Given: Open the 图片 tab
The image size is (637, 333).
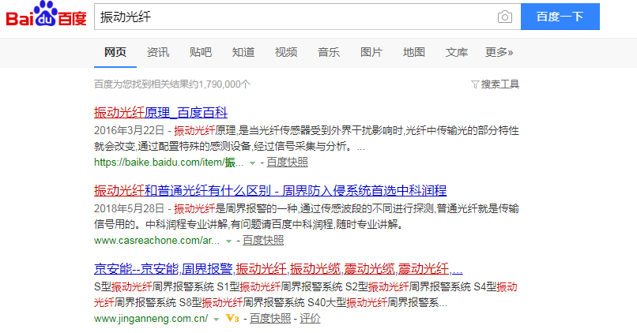Looking at the screenshot, I should point(371,52).
